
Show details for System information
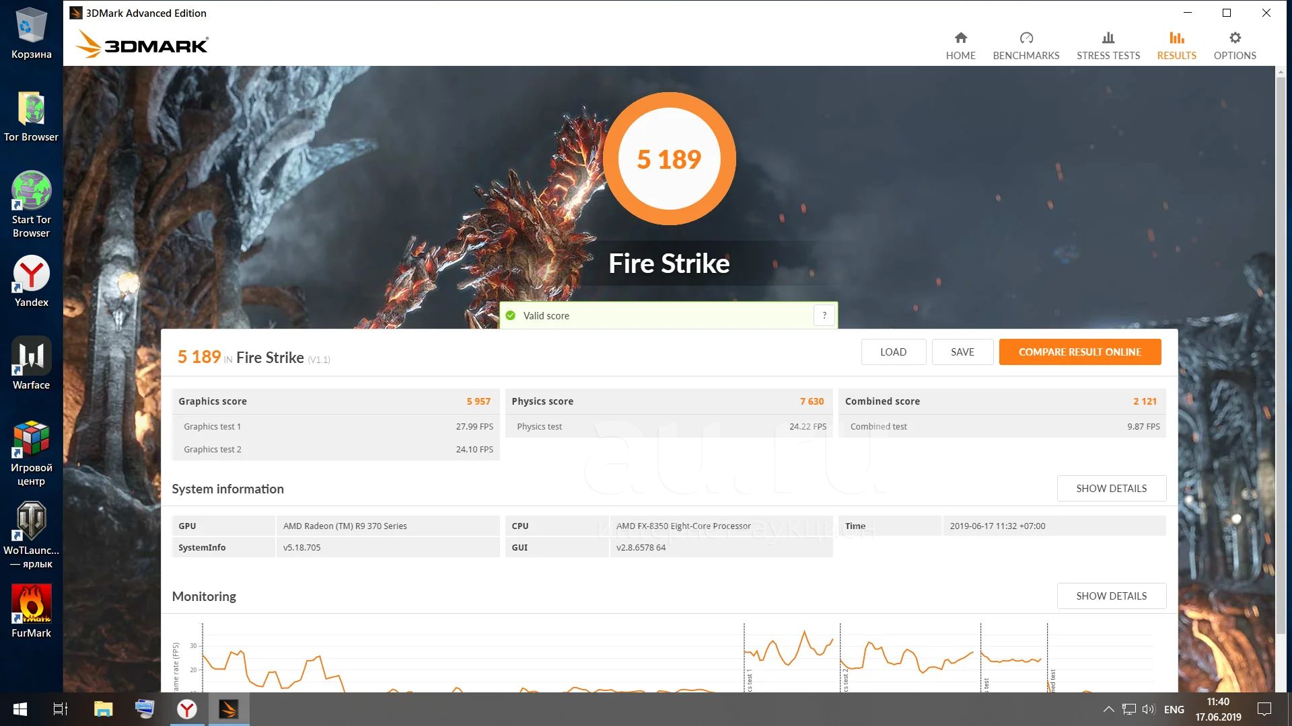point(1111,488)
